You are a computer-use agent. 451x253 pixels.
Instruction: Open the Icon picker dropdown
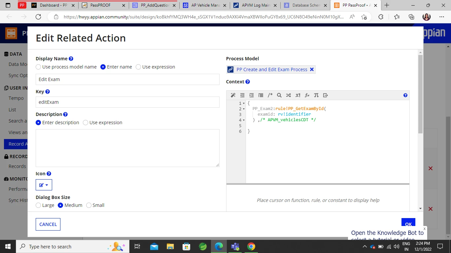pos(44,185)
